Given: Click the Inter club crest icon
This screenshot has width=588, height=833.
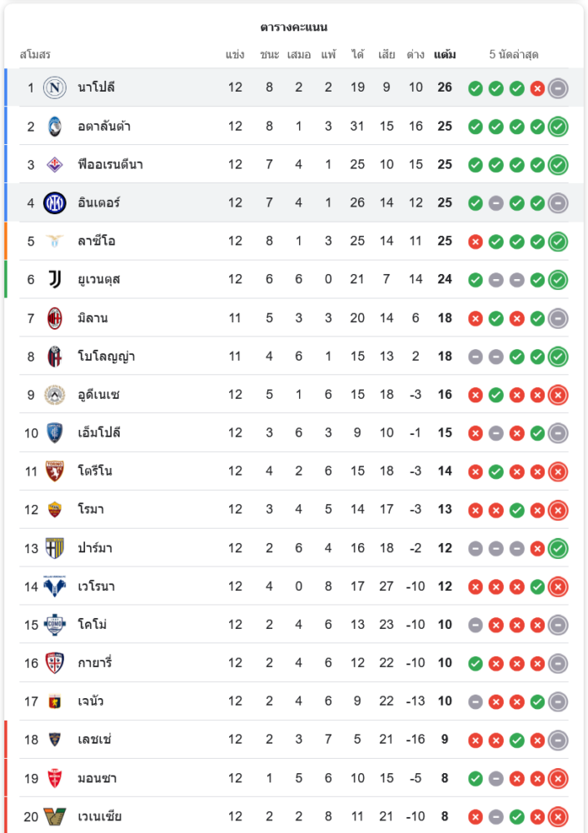Looking at the screenshot, I should click(55, 202).
